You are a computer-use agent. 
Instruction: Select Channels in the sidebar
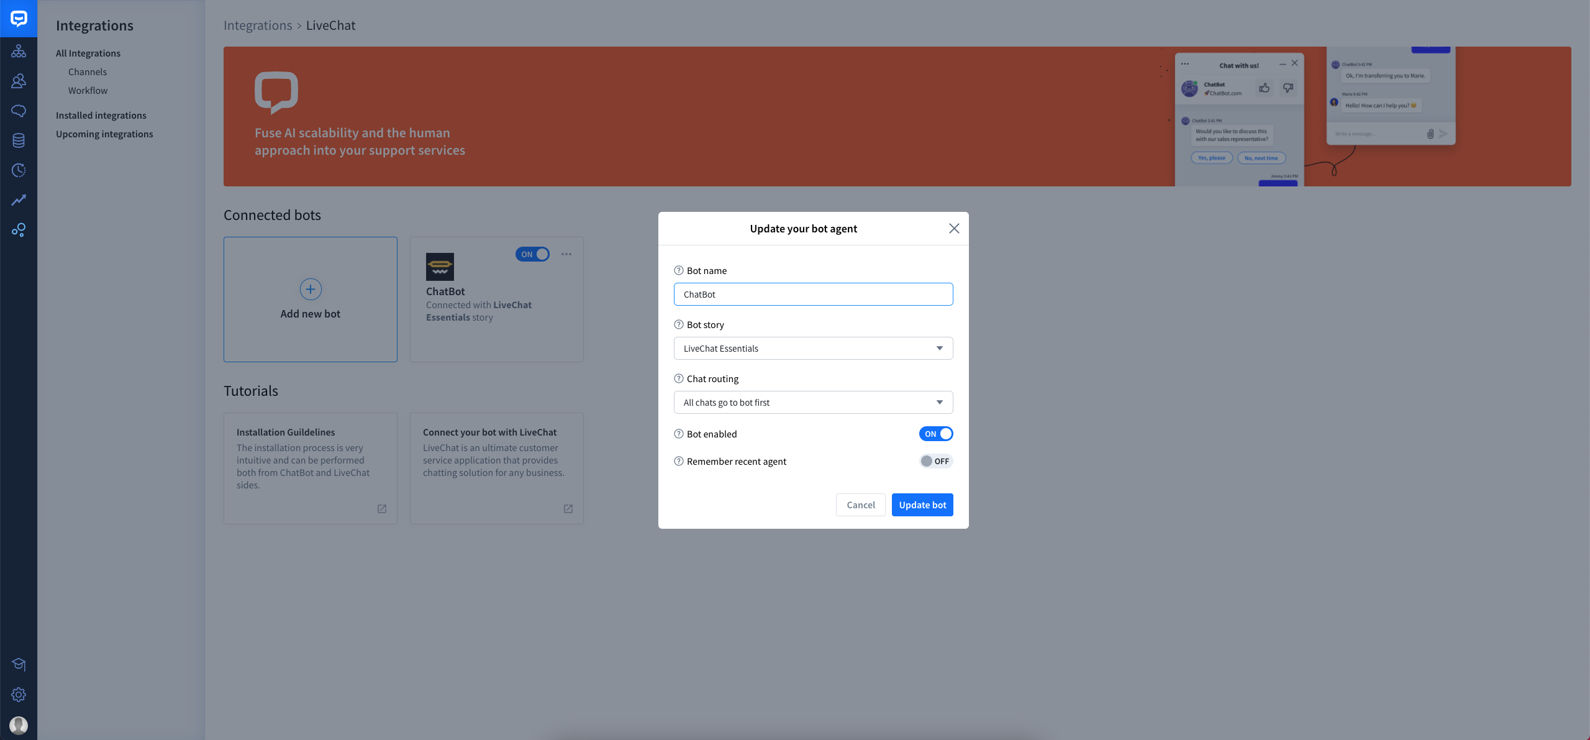coord(88,72)
